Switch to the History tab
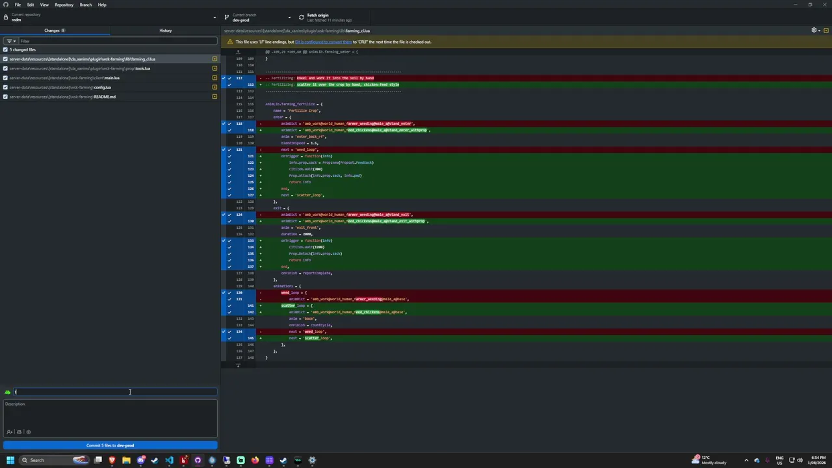Screen dimensions: 832x468 (x=165, y=31)
